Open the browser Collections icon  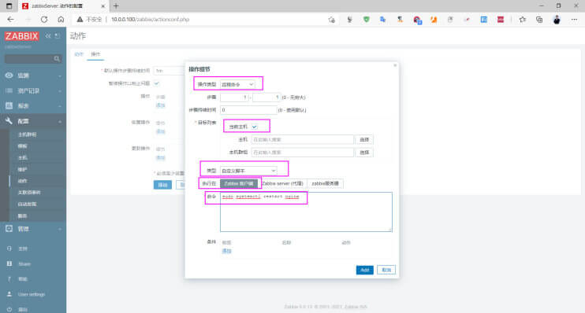tap(539, 20)
